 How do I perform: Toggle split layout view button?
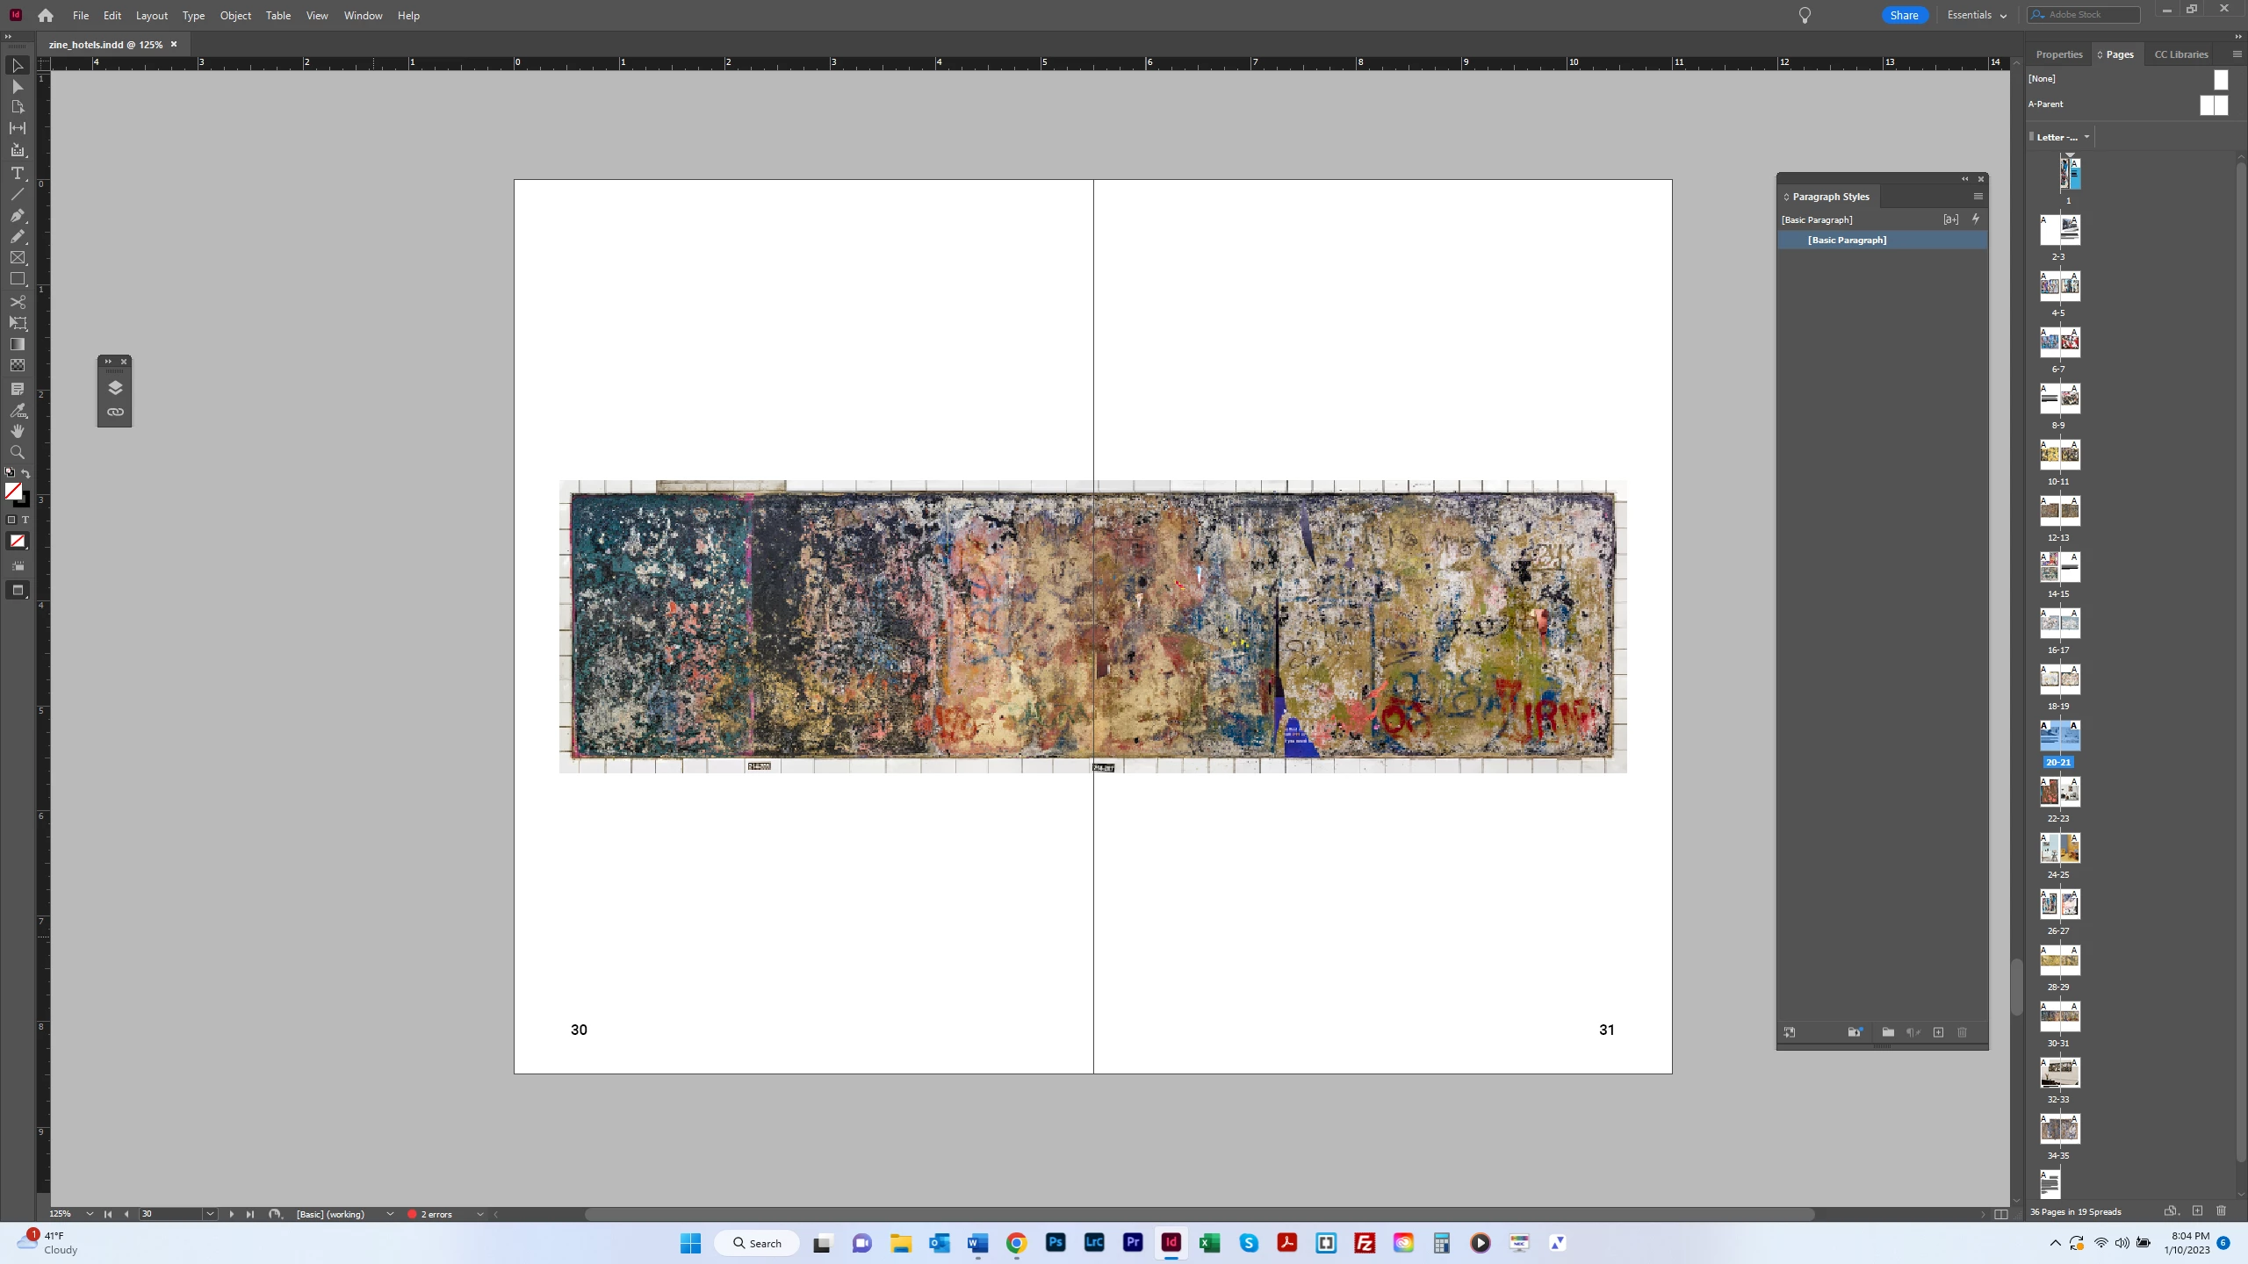click(2000, 1214)
